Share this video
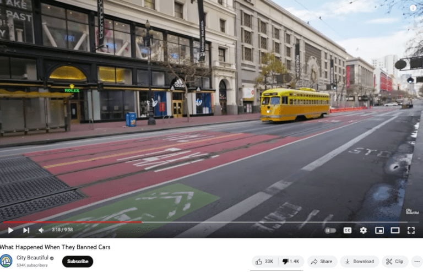The height and width of the screenshot is (272, 423). click(322, 262)
